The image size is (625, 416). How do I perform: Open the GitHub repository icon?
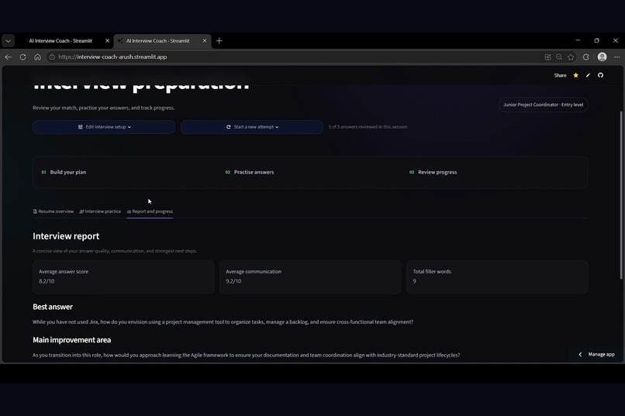600,75
